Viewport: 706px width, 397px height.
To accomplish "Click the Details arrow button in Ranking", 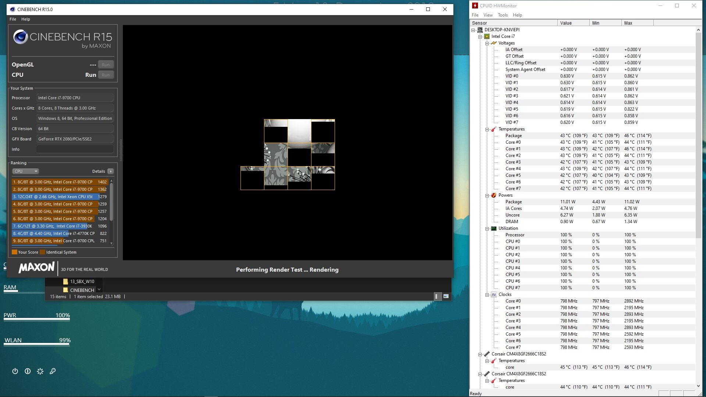I will point(111,171).
